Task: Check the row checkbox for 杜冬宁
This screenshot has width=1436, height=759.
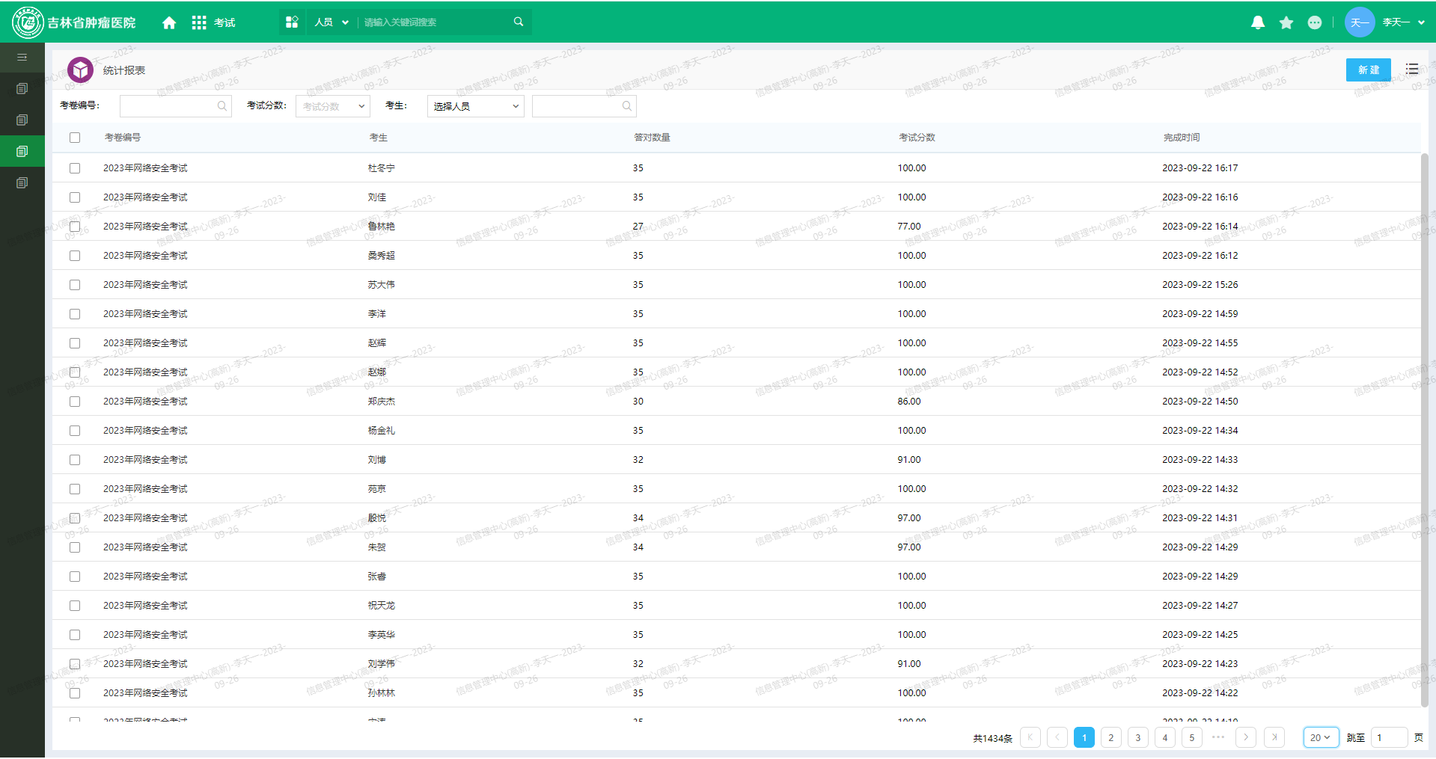Action: 75,168
